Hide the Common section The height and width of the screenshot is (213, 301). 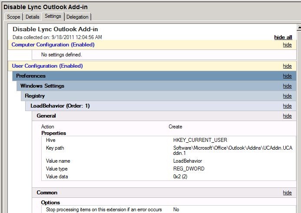[x=287, y=193]
